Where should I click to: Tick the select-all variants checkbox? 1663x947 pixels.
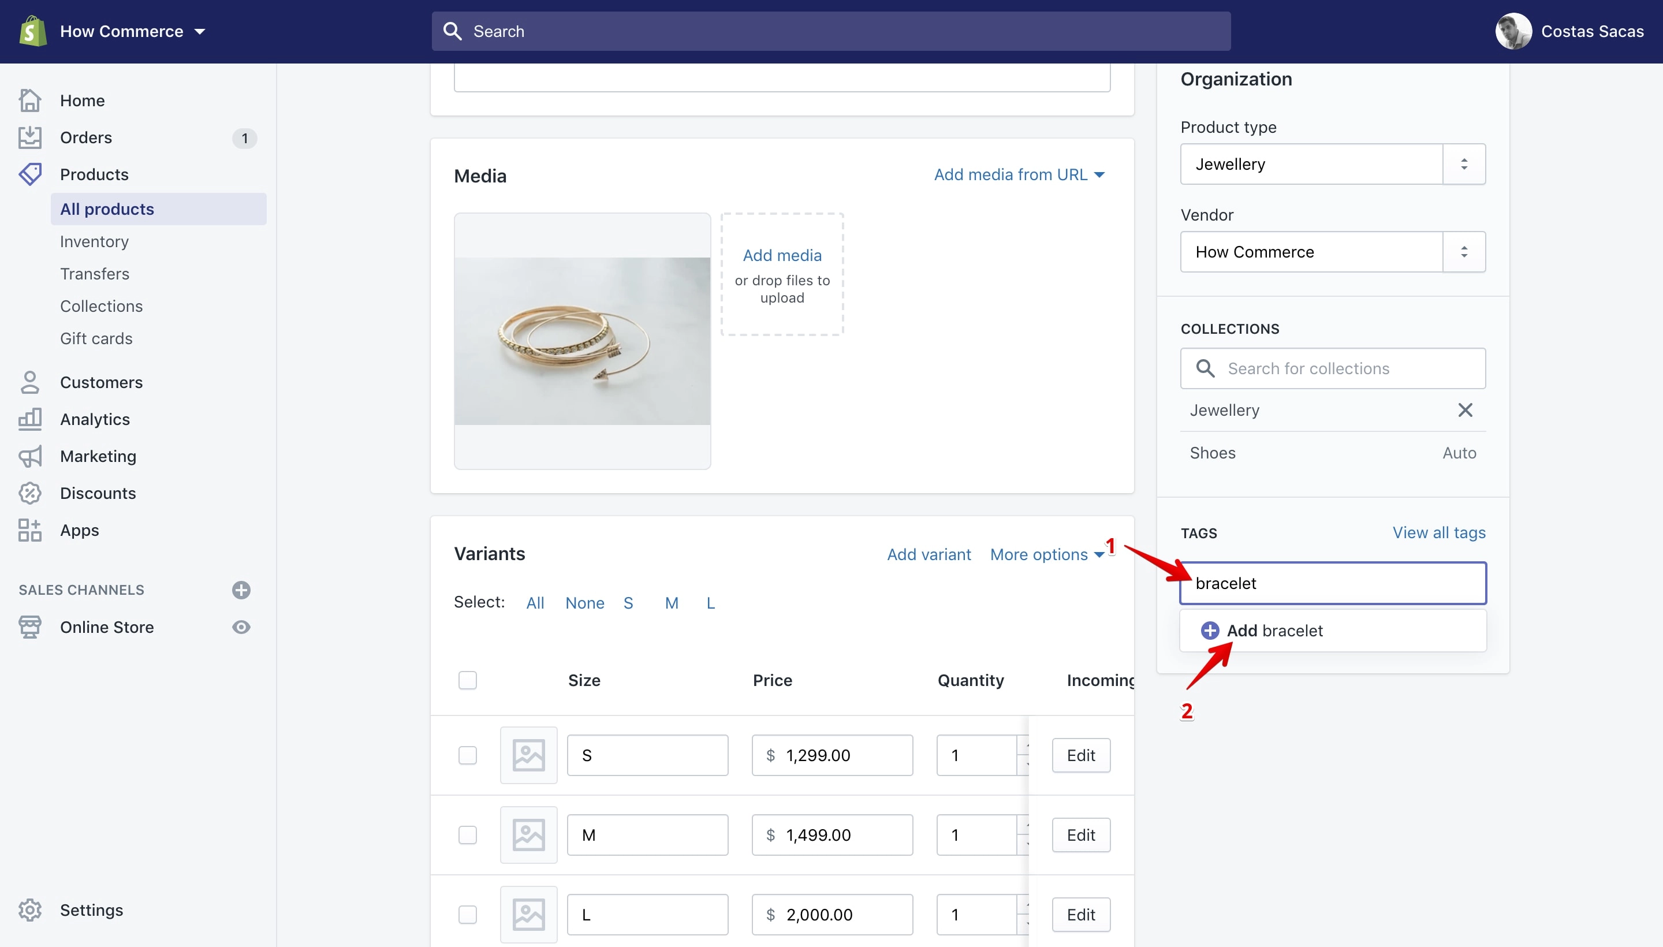tap(468, 680)
